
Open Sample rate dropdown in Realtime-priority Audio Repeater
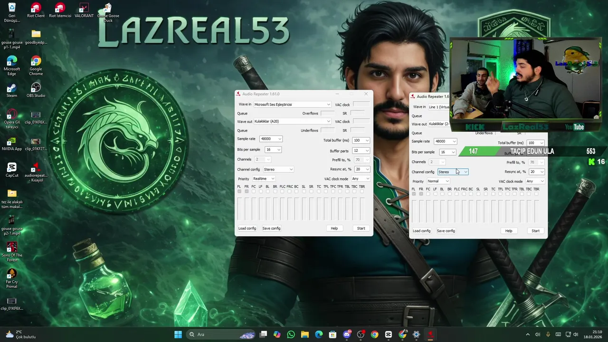[271, 139]
